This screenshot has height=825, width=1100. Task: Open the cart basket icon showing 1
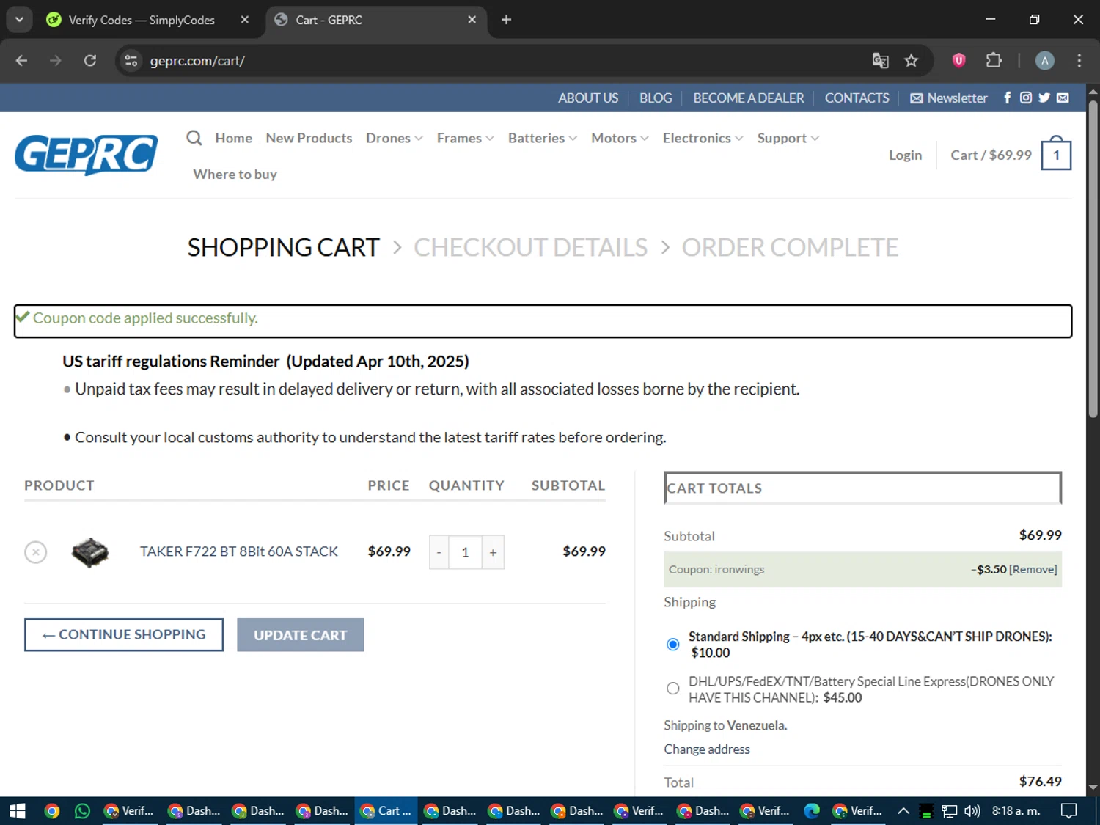[1056, 153]
